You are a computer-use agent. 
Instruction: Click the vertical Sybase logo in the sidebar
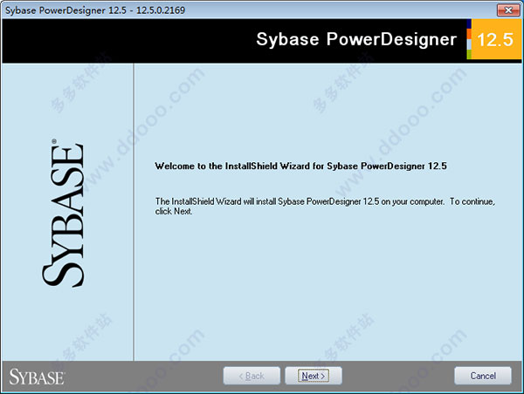(x=63, y=214)
